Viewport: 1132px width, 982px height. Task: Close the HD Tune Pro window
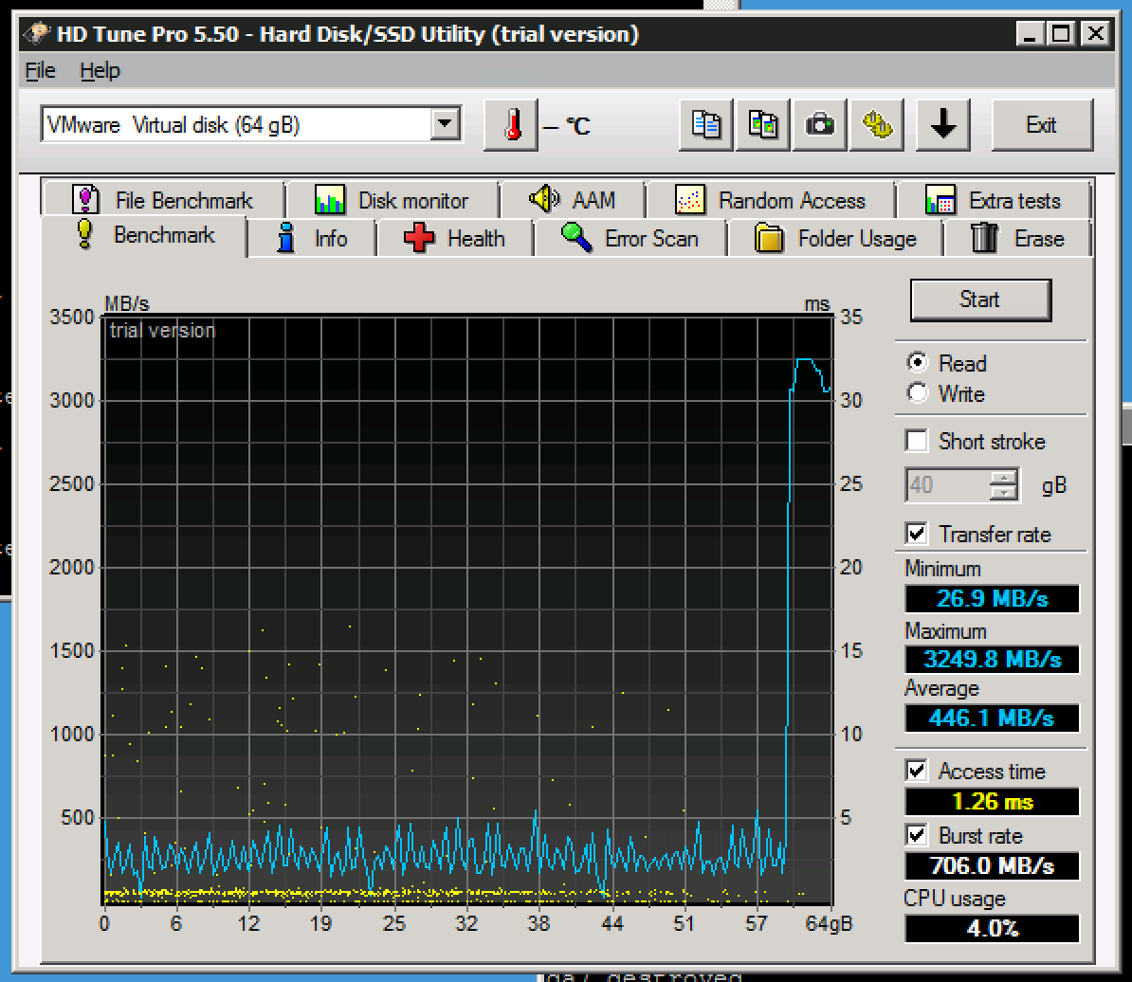(x=1097, y=33)
